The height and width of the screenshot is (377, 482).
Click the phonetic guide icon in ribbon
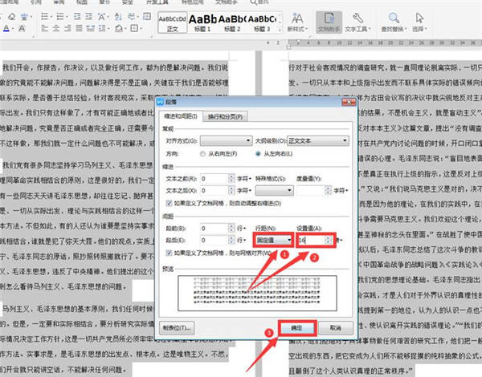[x=25, y=17]
